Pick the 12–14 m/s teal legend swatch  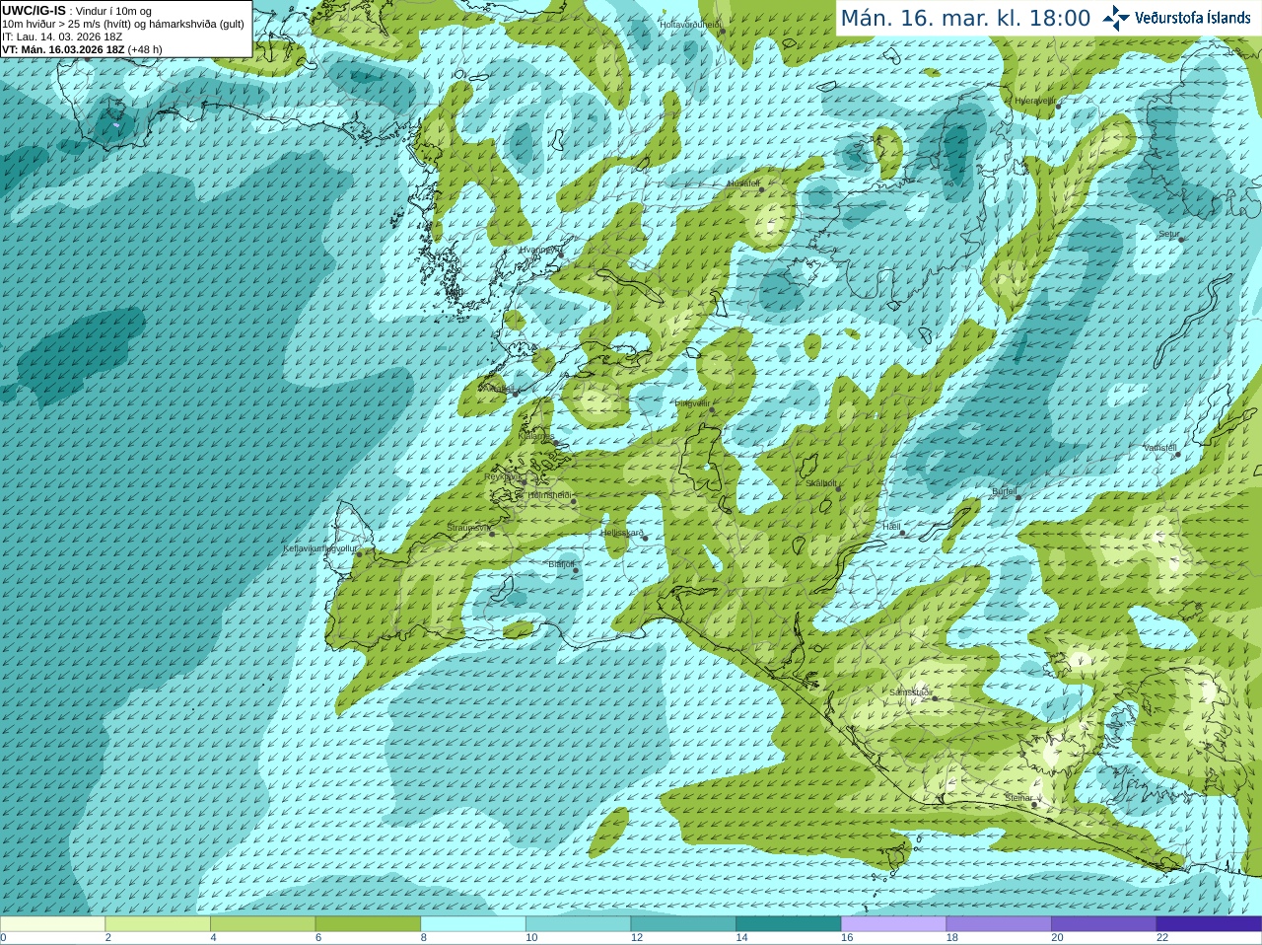tap(683, 924)
